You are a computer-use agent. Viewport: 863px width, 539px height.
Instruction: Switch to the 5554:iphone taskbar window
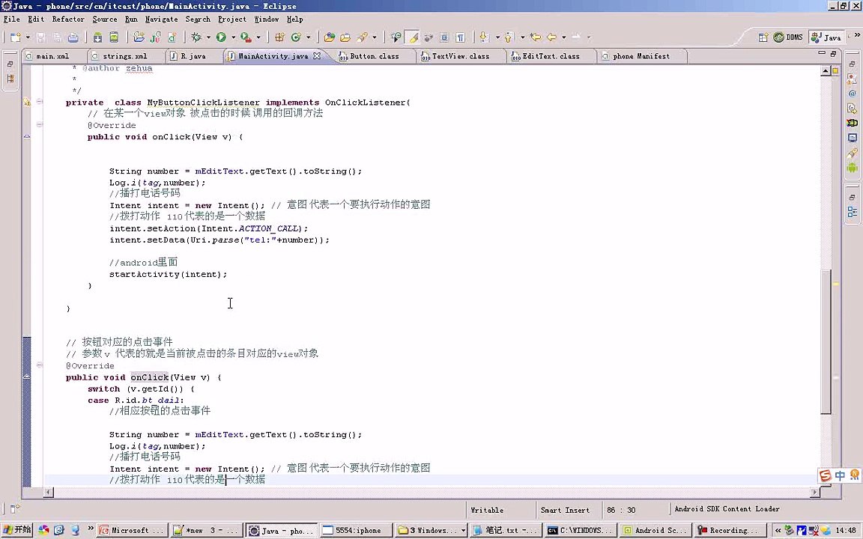[x=356, y=530]
